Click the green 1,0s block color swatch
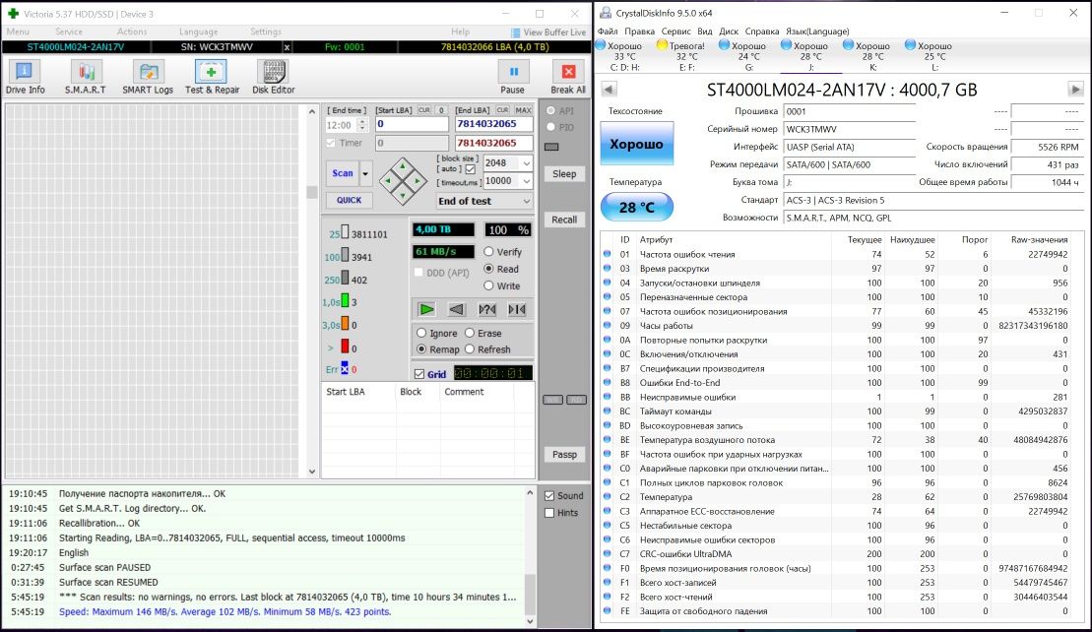Screen dimensions: 1092x632 point(344,300)
